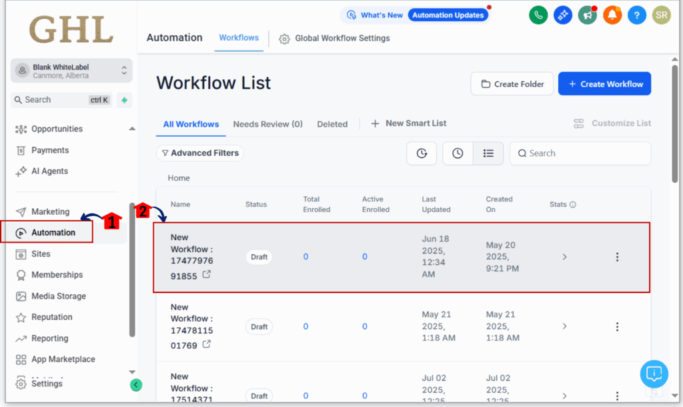Click the main page vertical scrollbar
The width and height of the screenshot is (683, 407).
tap(674, 123)
